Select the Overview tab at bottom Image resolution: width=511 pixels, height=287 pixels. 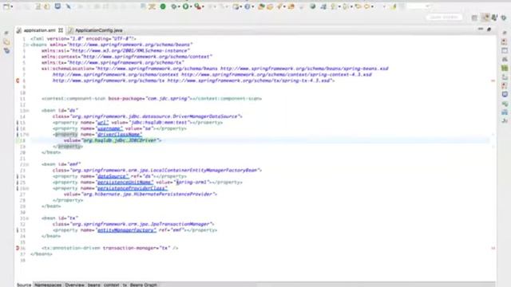pyautogui.click(x=74, y=285)
